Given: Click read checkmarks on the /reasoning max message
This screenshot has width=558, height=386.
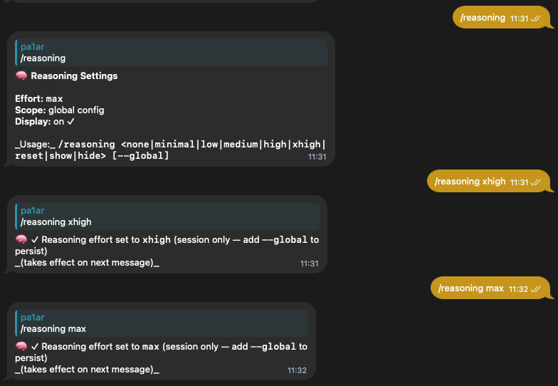Looking at the screenshot, I should [x=535, y=289].
